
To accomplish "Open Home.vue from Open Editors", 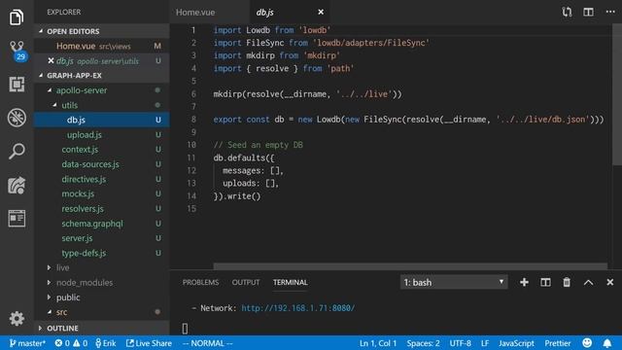I will point(102,46).
